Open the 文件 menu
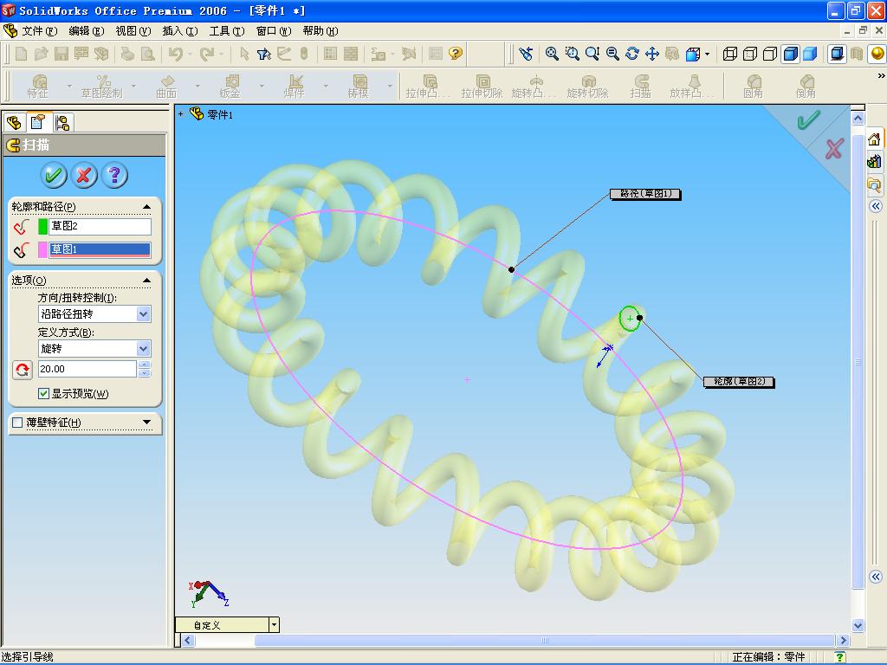 coord(39,30)
